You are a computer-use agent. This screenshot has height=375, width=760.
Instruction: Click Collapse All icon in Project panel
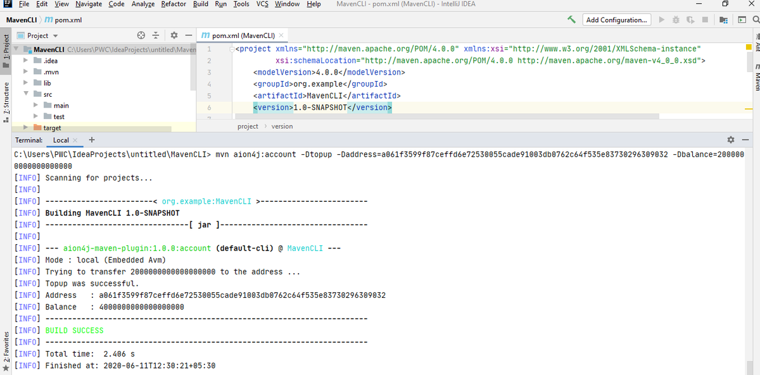(x=156, y=35)
